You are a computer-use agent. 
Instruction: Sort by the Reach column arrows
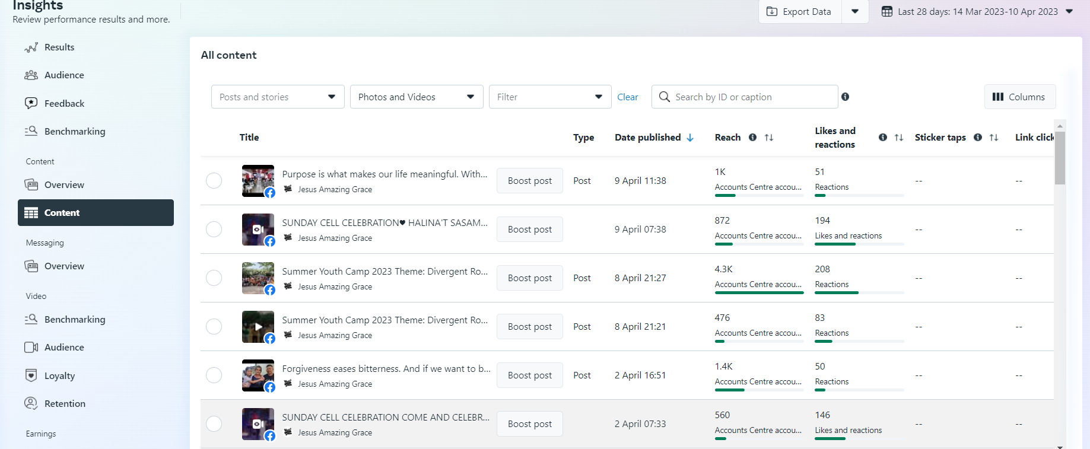(x=769, y=138)
